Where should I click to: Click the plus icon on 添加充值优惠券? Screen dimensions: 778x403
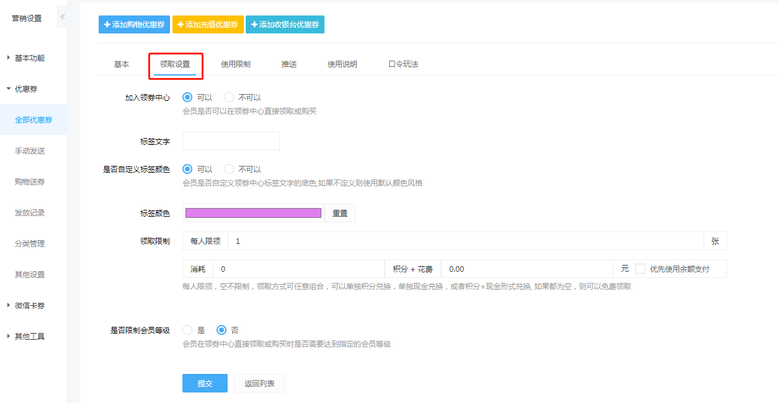click(x=181, y=24)
